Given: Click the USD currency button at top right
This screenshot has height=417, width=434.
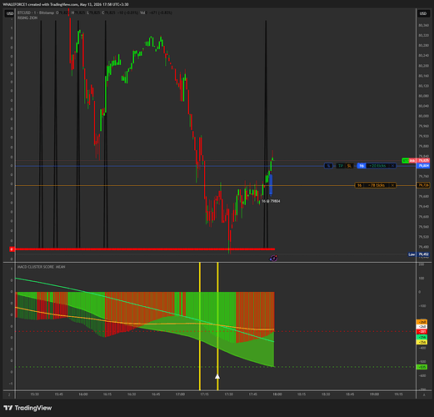Looking at the screenshot, I should point(423,13).
